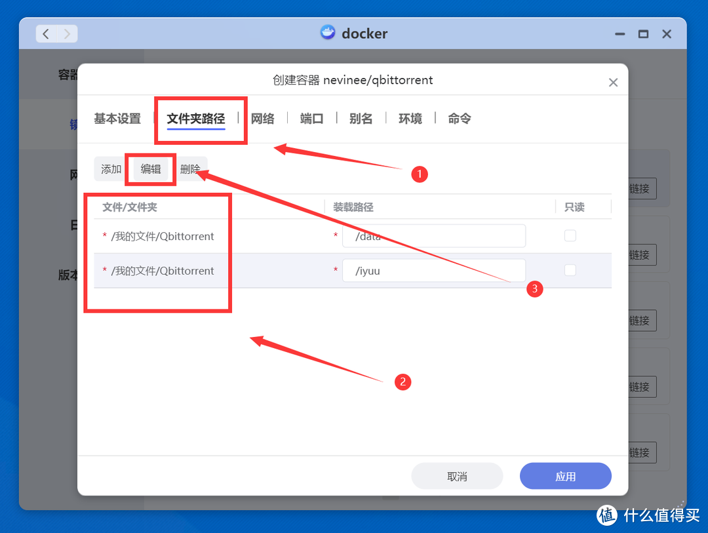Click the 编辑 button
This screenshot has height=533, width=708.
(x=151, y=169)
